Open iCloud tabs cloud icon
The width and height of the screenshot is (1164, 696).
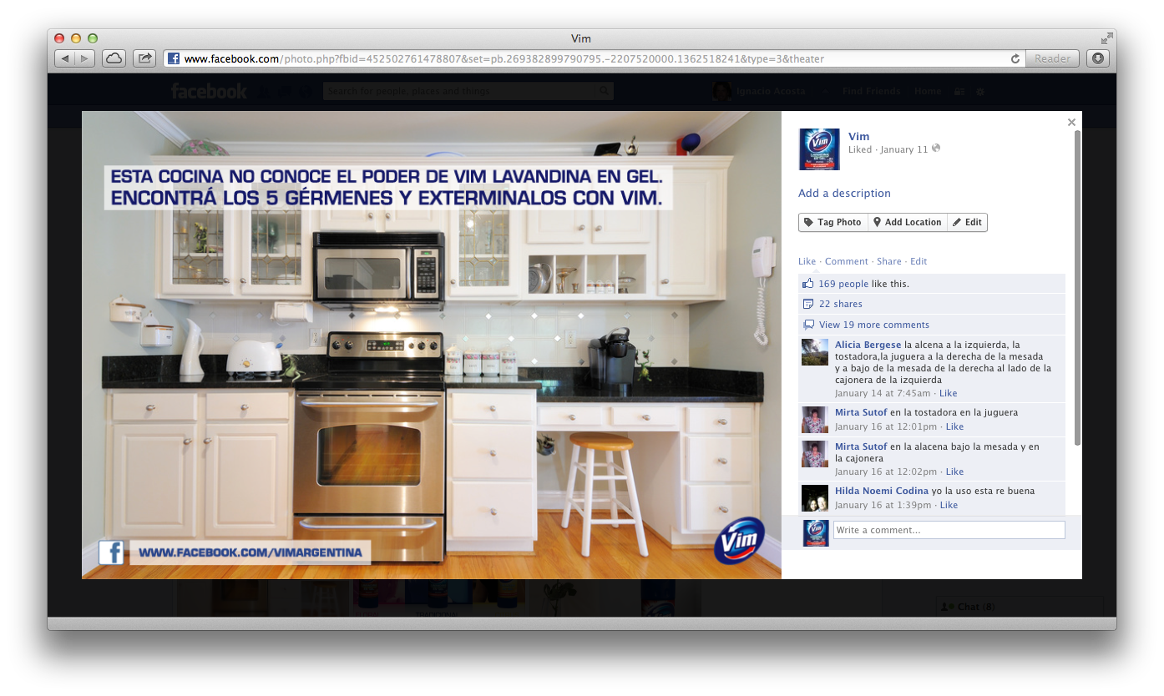pyautogui.click(x=114, y=58)
